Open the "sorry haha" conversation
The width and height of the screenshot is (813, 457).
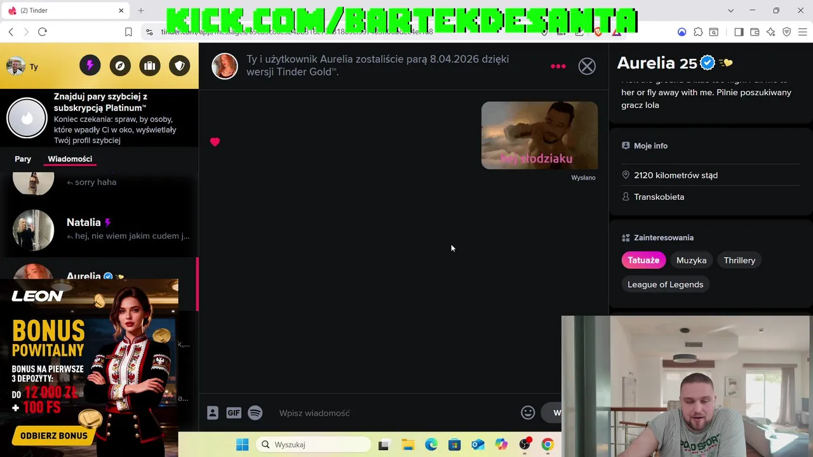pyautogui.click(x=99, y=183)
